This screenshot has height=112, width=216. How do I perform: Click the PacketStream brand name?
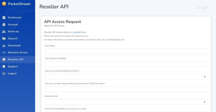click(x=19, y=4)
